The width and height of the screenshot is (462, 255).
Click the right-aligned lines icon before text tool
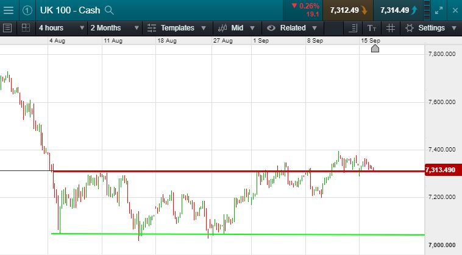(354, 28)
